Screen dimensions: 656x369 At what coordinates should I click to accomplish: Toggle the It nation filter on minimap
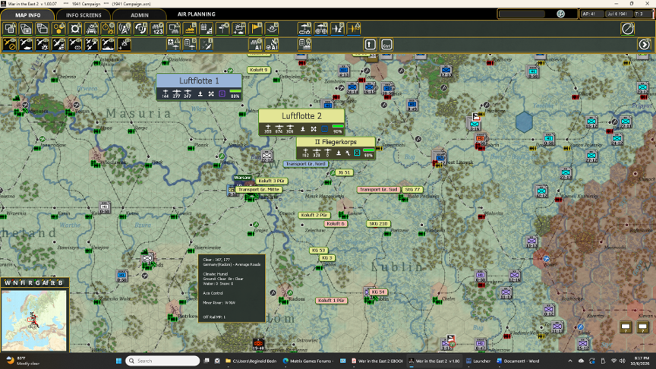[x=52, y=282]
